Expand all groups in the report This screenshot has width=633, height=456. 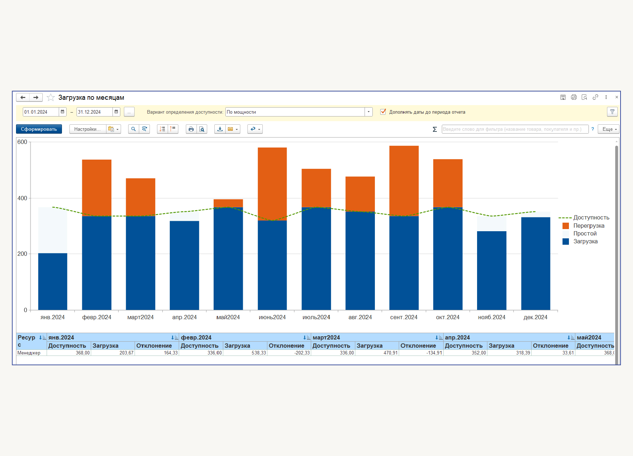pos(162,129)
